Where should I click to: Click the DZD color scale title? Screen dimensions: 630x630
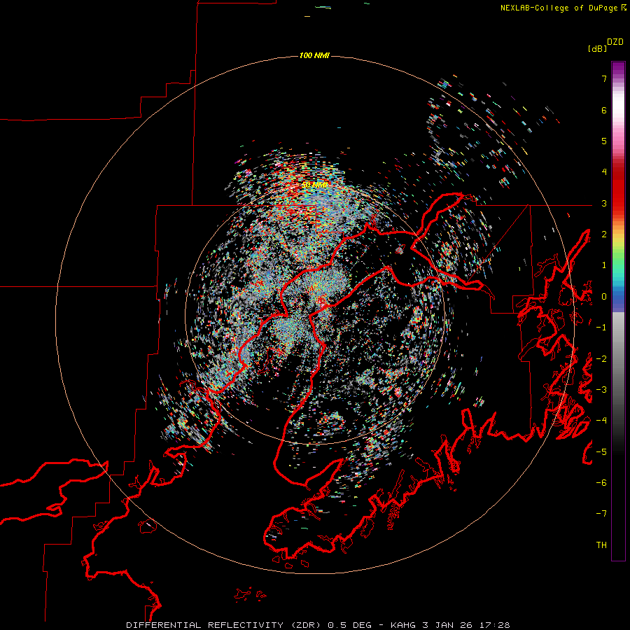coord(615,42)
